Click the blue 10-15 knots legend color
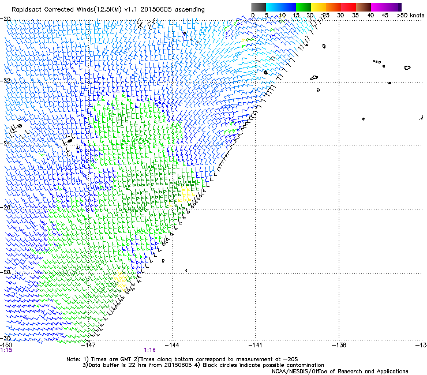 tap(289, 7)
